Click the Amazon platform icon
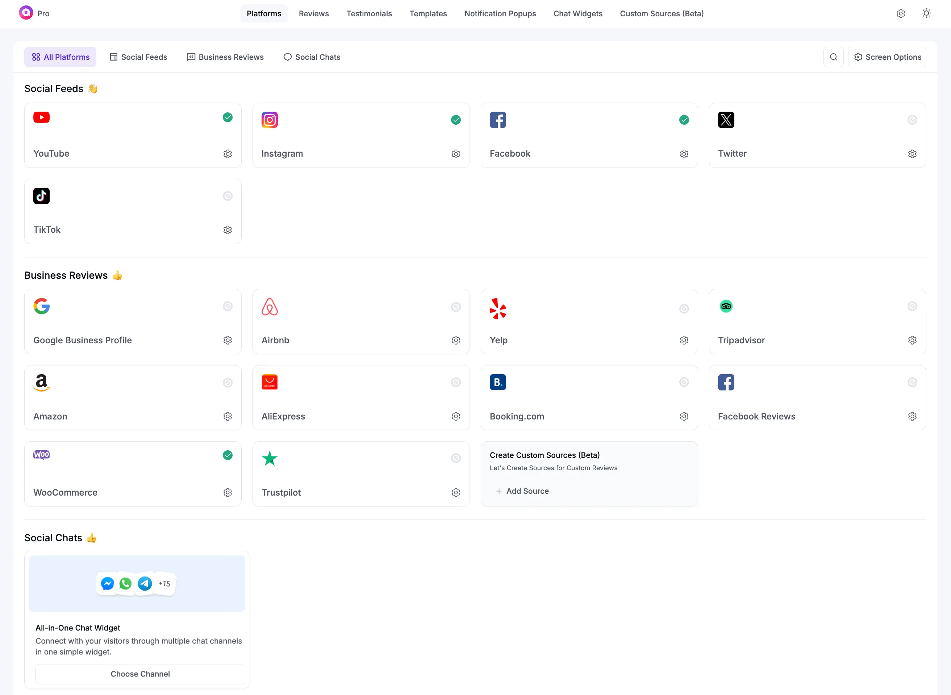951x695 pixels. [x=41, y=382]
